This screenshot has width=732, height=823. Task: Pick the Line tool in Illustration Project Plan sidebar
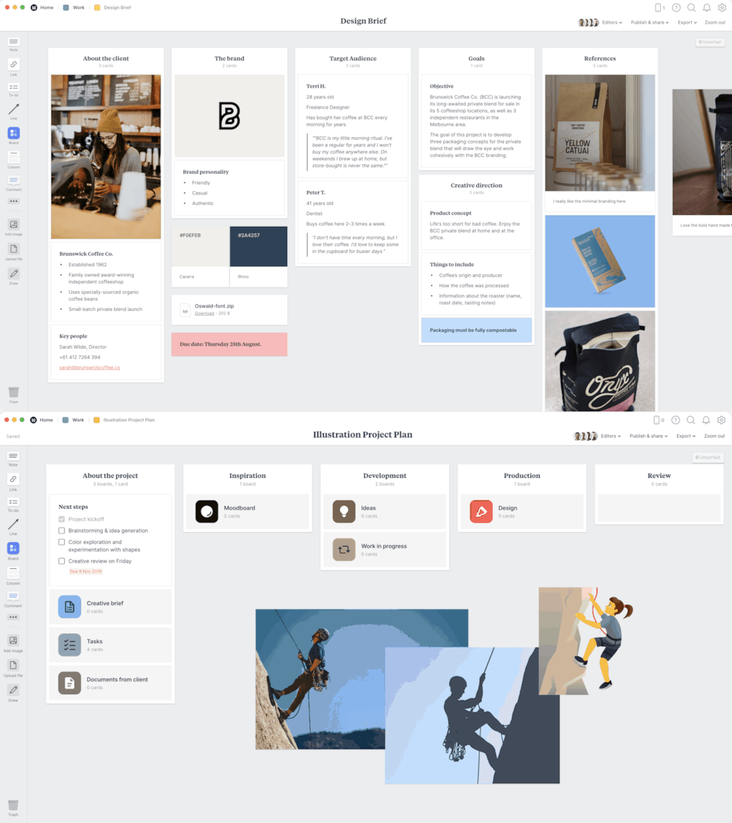tap(13, 524)
